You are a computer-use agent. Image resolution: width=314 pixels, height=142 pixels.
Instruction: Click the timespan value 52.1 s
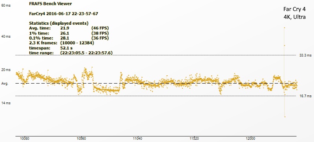click(66, 48)
